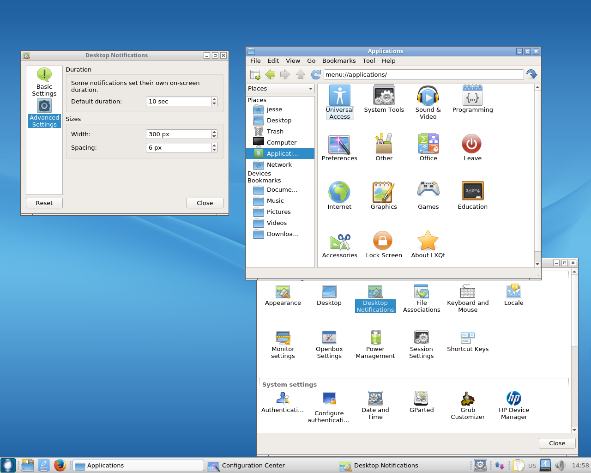Open the File menu
591x473 pixels.
[x=255, y=61]
